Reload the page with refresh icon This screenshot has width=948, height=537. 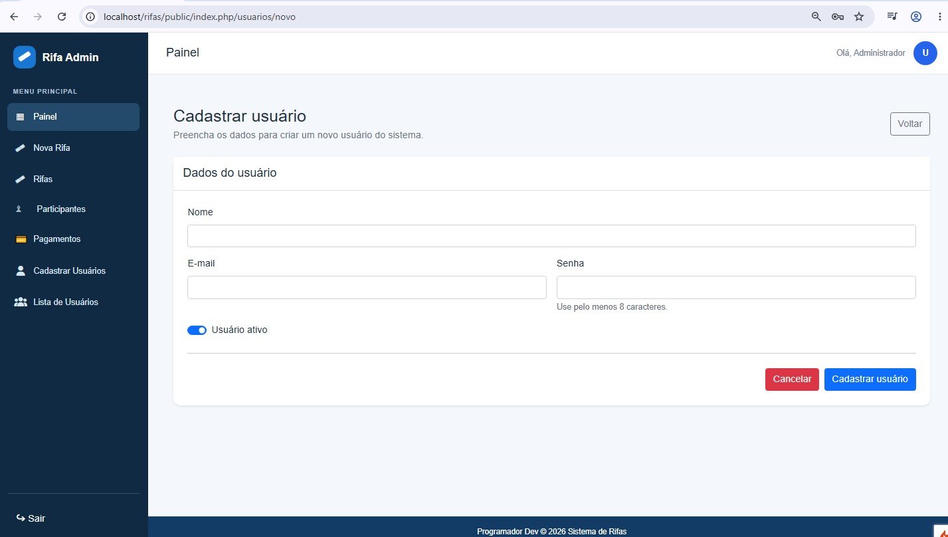(x=62, y=17)
